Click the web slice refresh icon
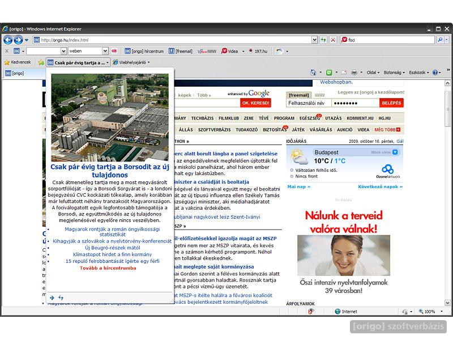 pos(61,297)
